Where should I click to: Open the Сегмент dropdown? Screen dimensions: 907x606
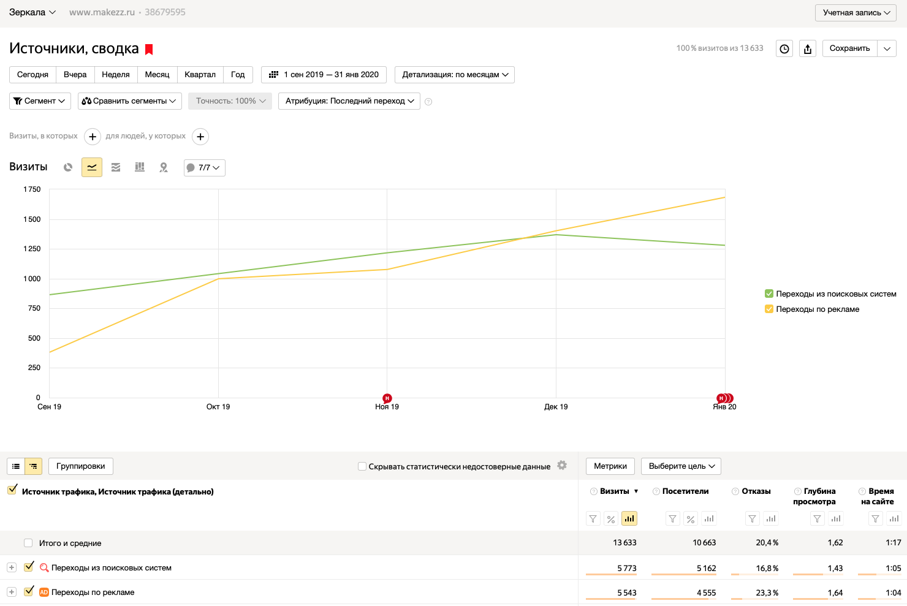pyautogui.click(x=40, y=101)
